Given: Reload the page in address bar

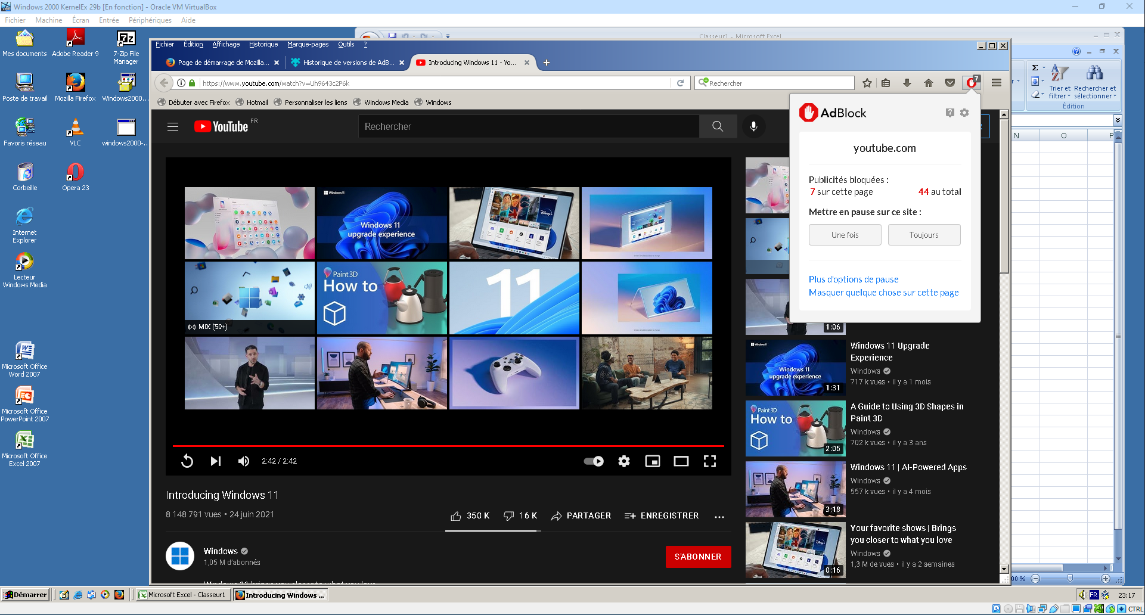Looking at the screenshot, I should (680, 83).
